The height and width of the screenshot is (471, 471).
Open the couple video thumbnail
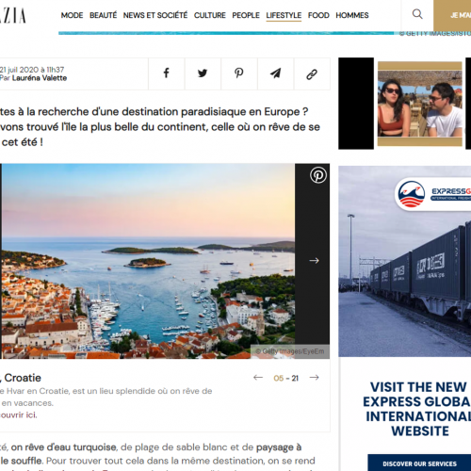pos(420,104)
